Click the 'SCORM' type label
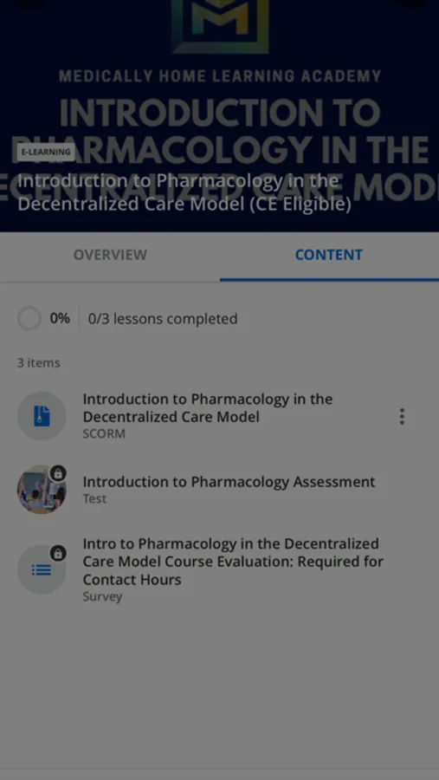439x780 pixels. point(104,434)
